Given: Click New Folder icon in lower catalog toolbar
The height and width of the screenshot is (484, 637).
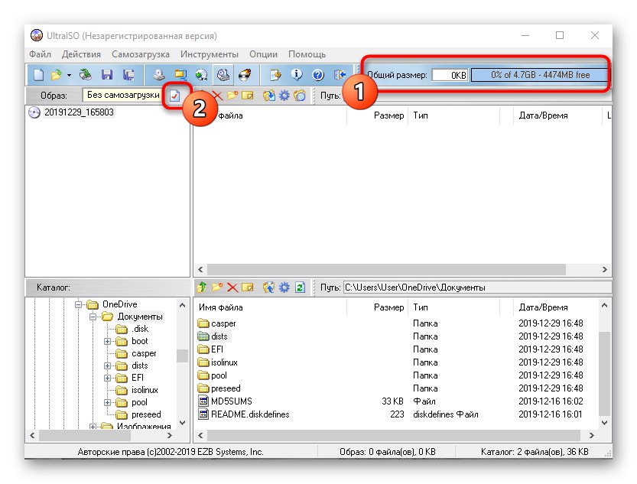Looking at the screenshot, I should click(217, 287).
